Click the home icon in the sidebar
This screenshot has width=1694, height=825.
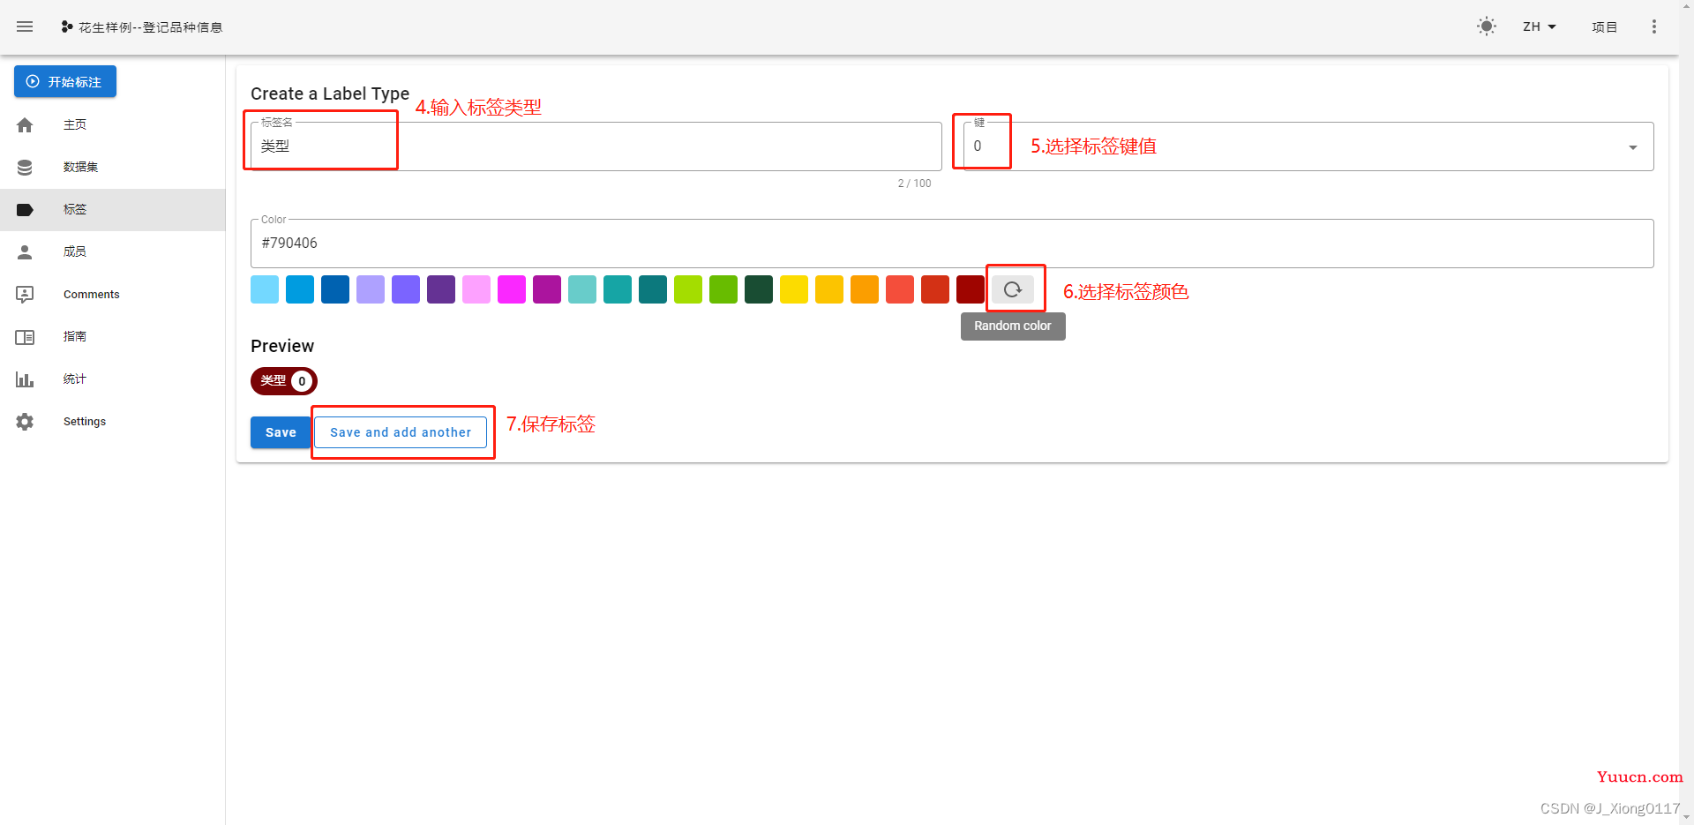coord(25,124)
